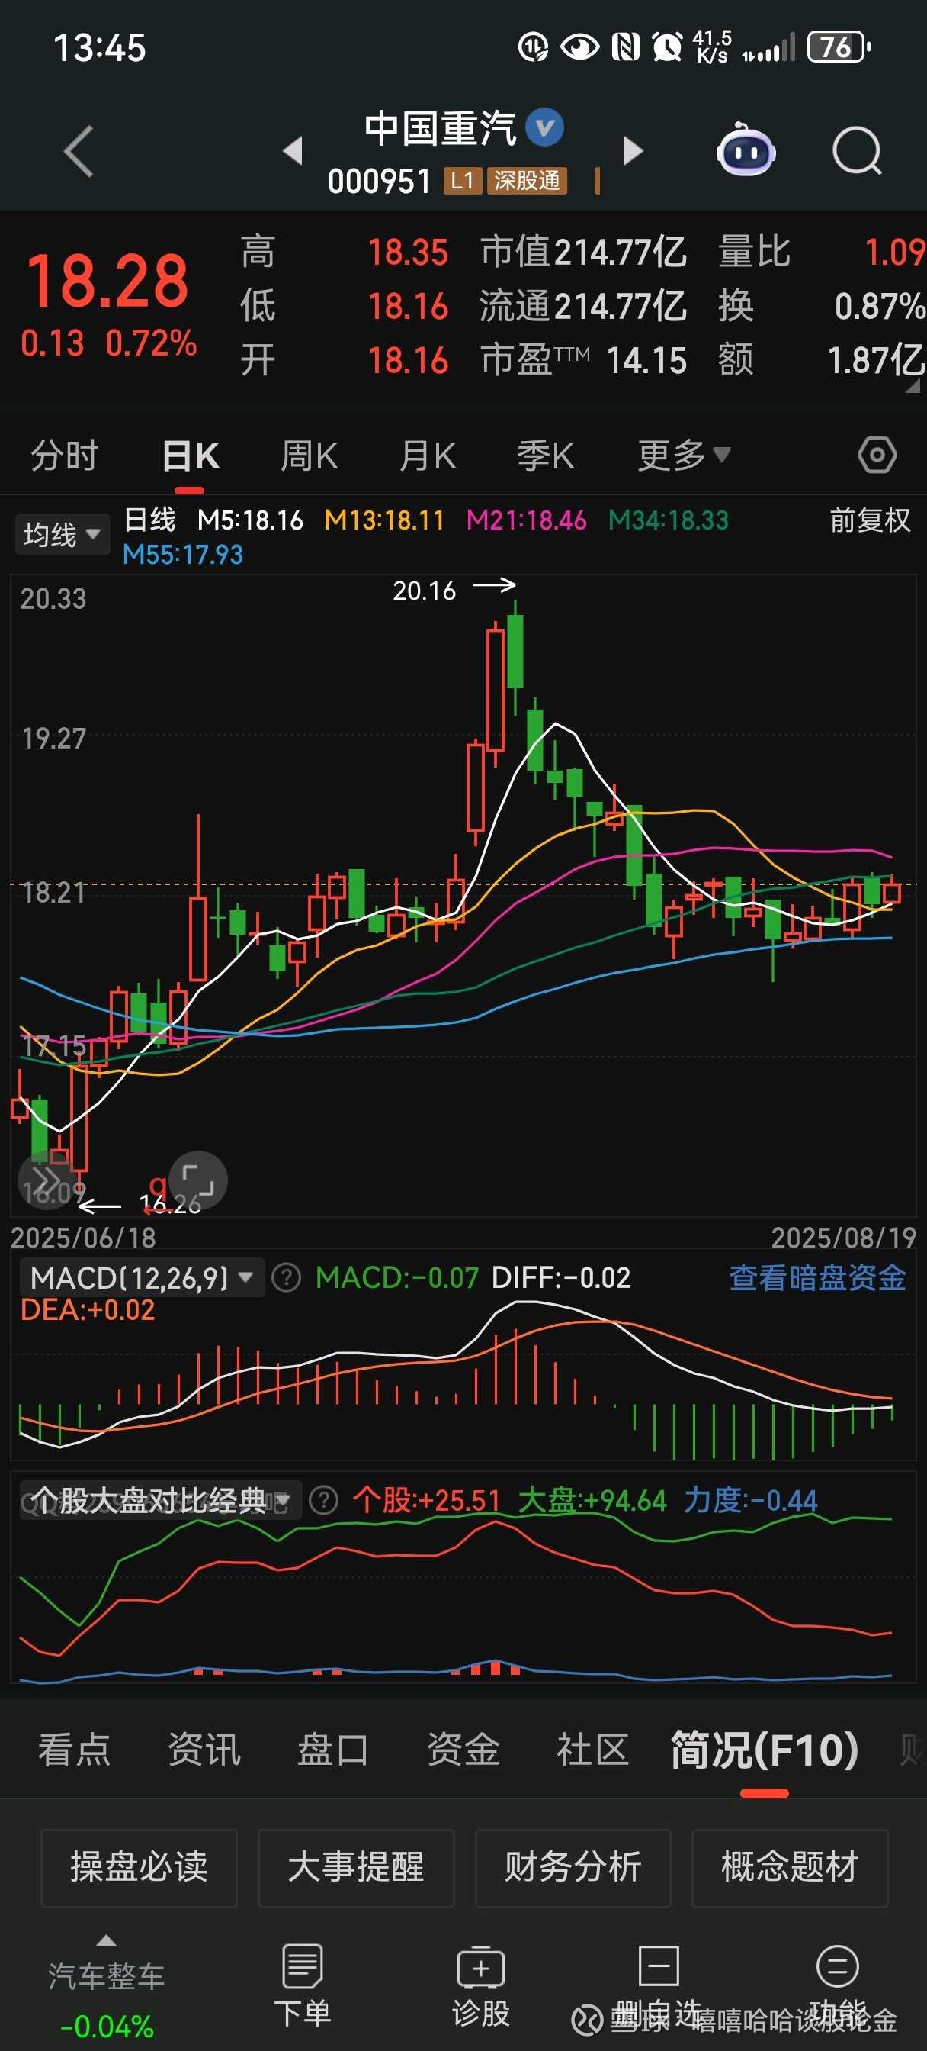Switch to the 分时 tab

point(65,456)
